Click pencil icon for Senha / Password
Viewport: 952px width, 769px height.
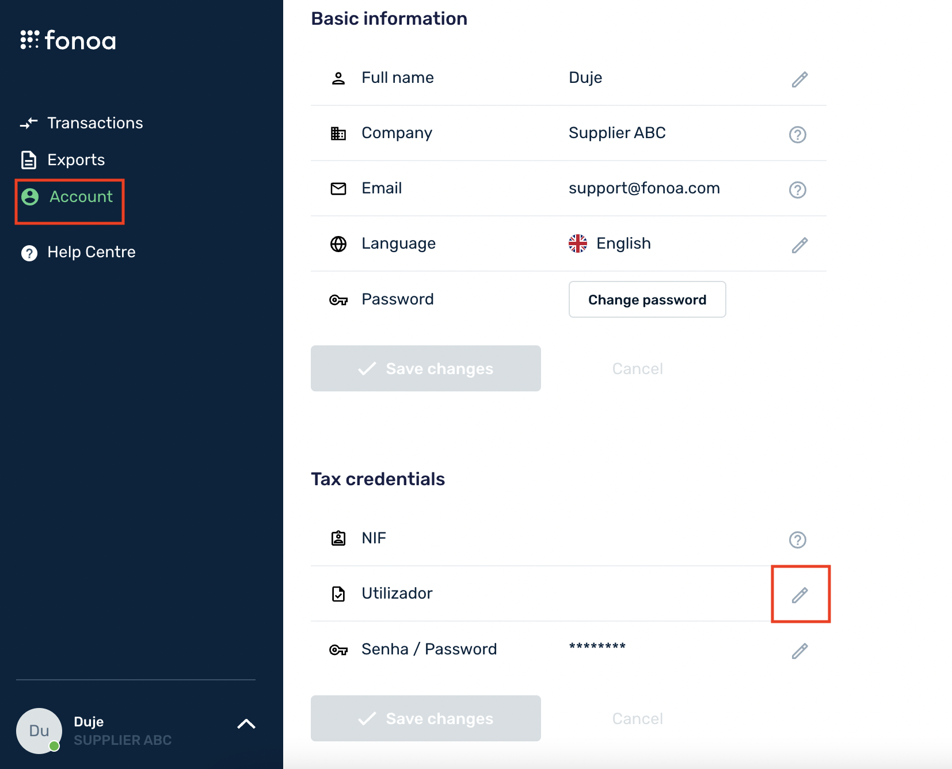point(799,651)
